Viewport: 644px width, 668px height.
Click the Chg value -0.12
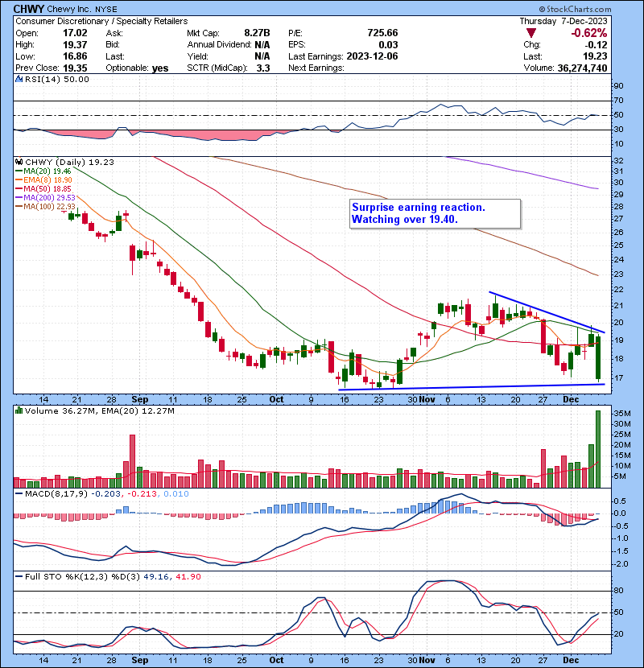[x=596, y=45]
